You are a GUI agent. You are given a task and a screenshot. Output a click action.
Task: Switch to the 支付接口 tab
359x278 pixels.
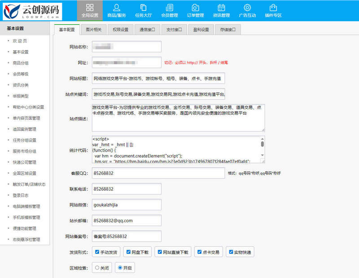coord(174,30)
